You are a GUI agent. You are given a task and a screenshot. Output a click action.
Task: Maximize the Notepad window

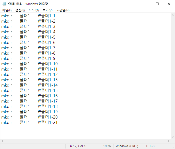[157, 4]
